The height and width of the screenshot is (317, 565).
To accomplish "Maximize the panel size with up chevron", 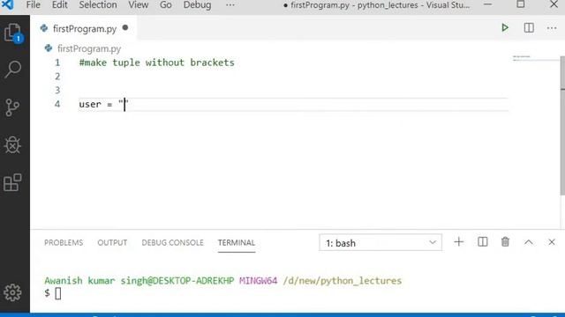I will click(x=529, y=242).
